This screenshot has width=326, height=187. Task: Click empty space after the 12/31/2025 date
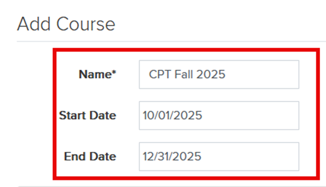tap(249, 156)
